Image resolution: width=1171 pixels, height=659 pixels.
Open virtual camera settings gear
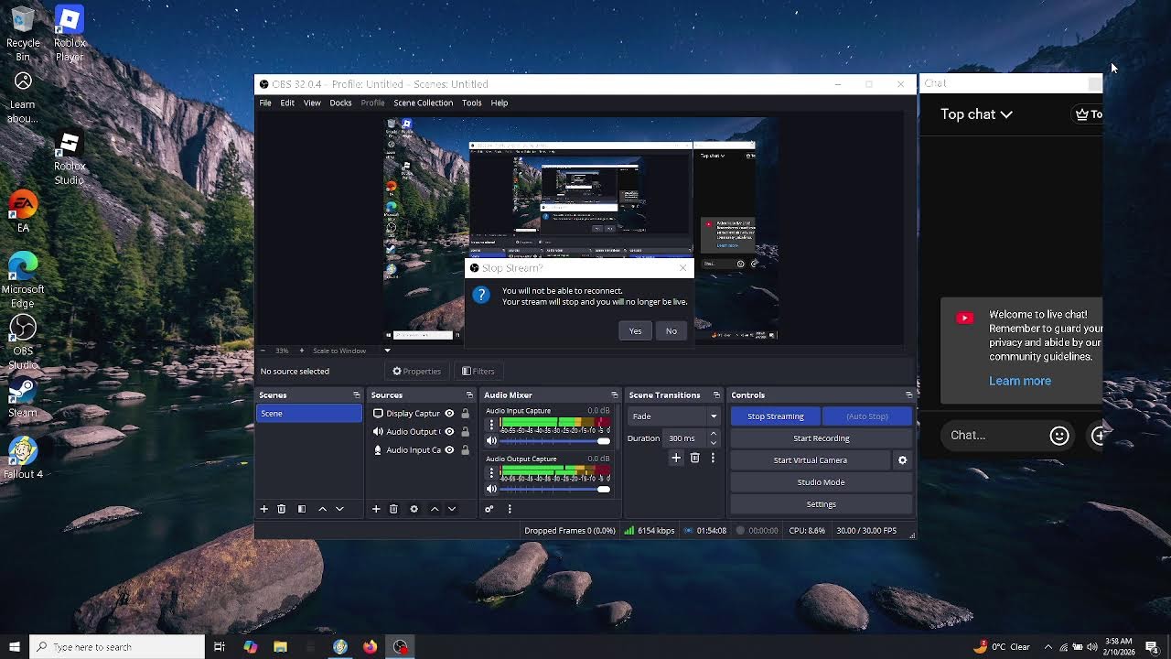coord(902,460)
